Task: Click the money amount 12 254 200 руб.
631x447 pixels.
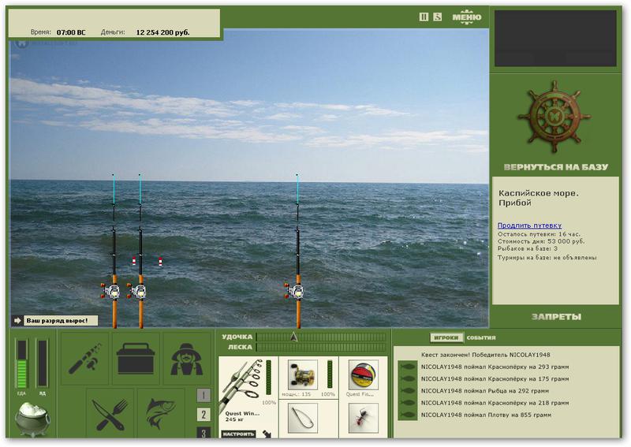Action: tap(162, 32)
